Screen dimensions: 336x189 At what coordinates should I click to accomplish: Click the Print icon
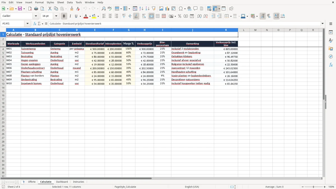[36, 9]
